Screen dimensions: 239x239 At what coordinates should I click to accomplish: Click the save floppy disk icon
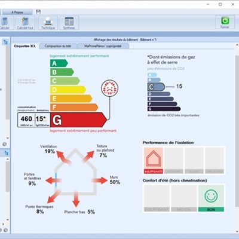[38, 12]
